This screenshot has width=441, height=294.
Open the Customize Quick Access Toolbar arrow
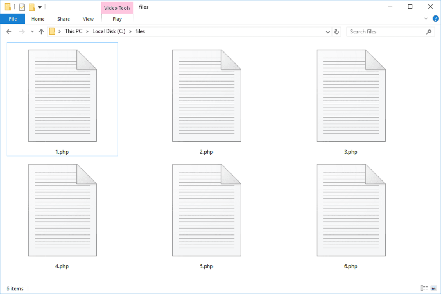pos(40,7)
